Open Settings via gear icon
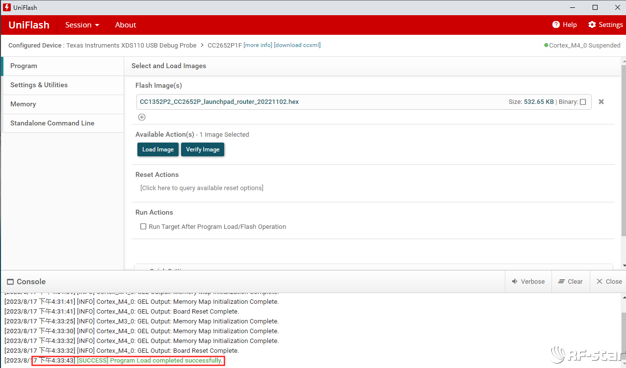626x368 pixels. 592,25
